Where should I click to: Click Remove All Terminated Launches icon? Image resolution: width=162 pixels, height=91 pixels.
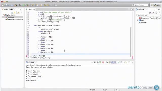coord(97,62)
